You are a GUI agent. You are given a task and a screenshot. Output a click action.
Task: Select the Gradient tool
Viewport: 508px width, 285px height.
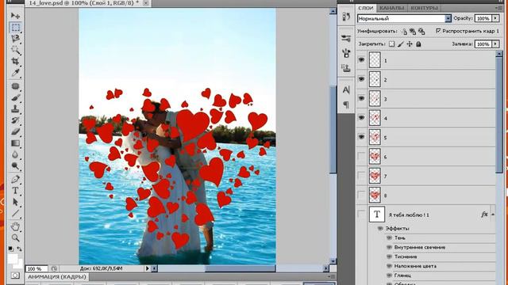pos(15,143)
